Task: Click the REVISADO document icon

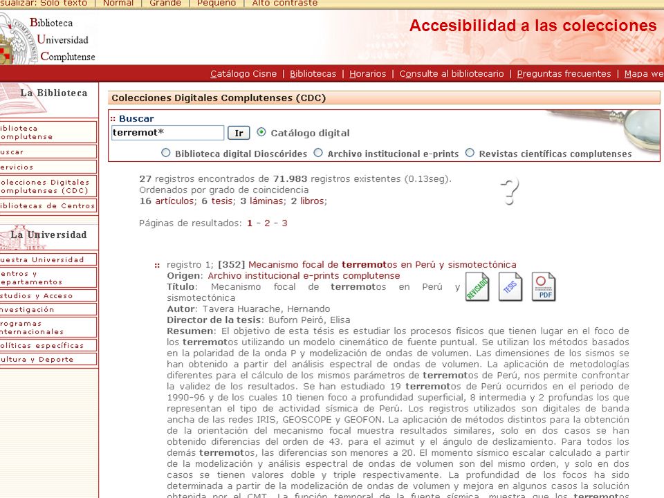Action: click(477, 286)
